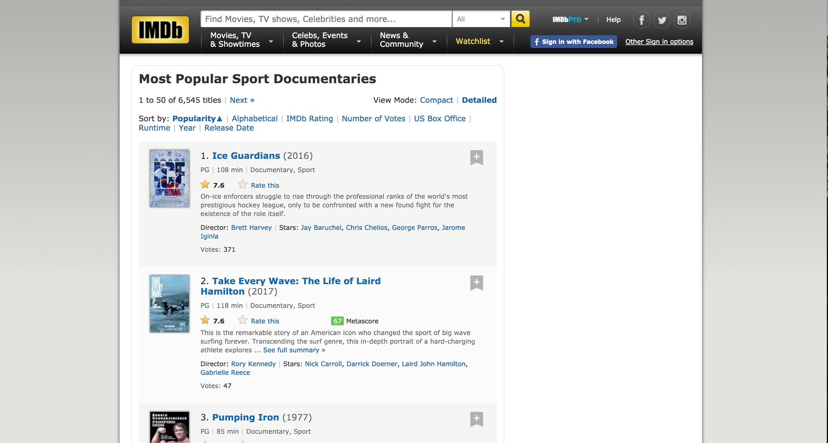Open the Watchlist dropdown menu
This screenshot has height=443, width=828.
point(480,41)
